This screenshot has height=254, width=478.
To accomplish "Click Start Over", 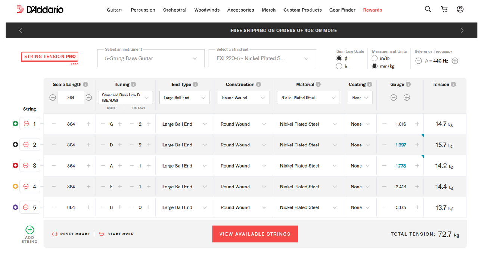I will click(117, 234).
